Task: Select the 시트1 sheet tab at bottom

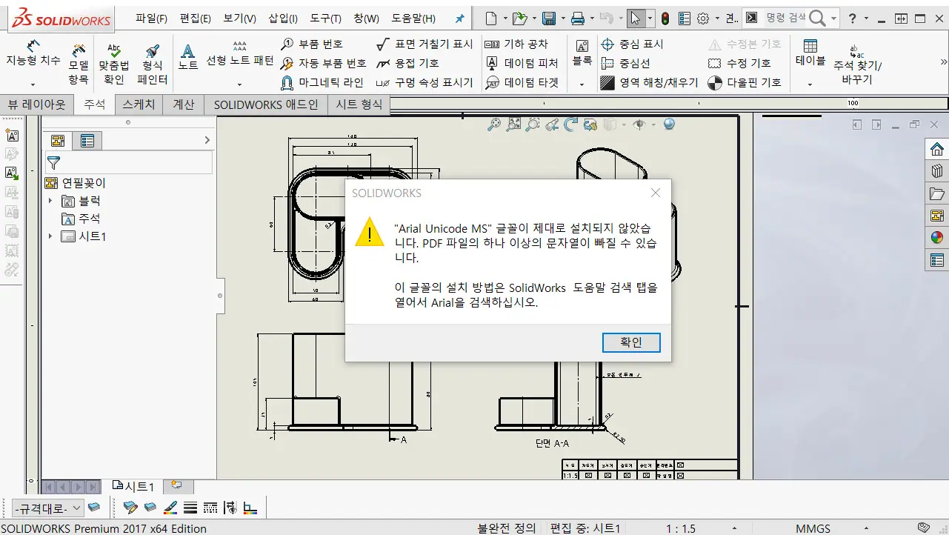Action: coord(133,486)
